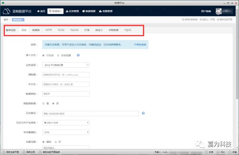The image size is (239, 155).
Task: Click the module selection field under 采集范围
Action: [66, 147]
